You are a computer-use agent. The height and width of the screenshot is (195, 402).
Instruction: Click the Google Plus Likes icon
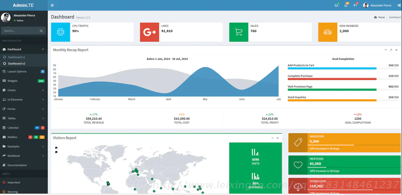(x=149, y=32)
